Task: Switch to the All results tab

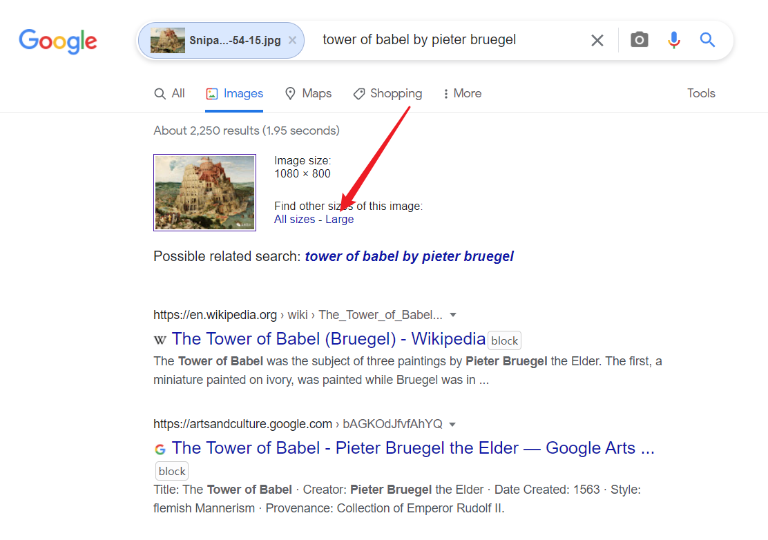Action: tap(170, 93)
